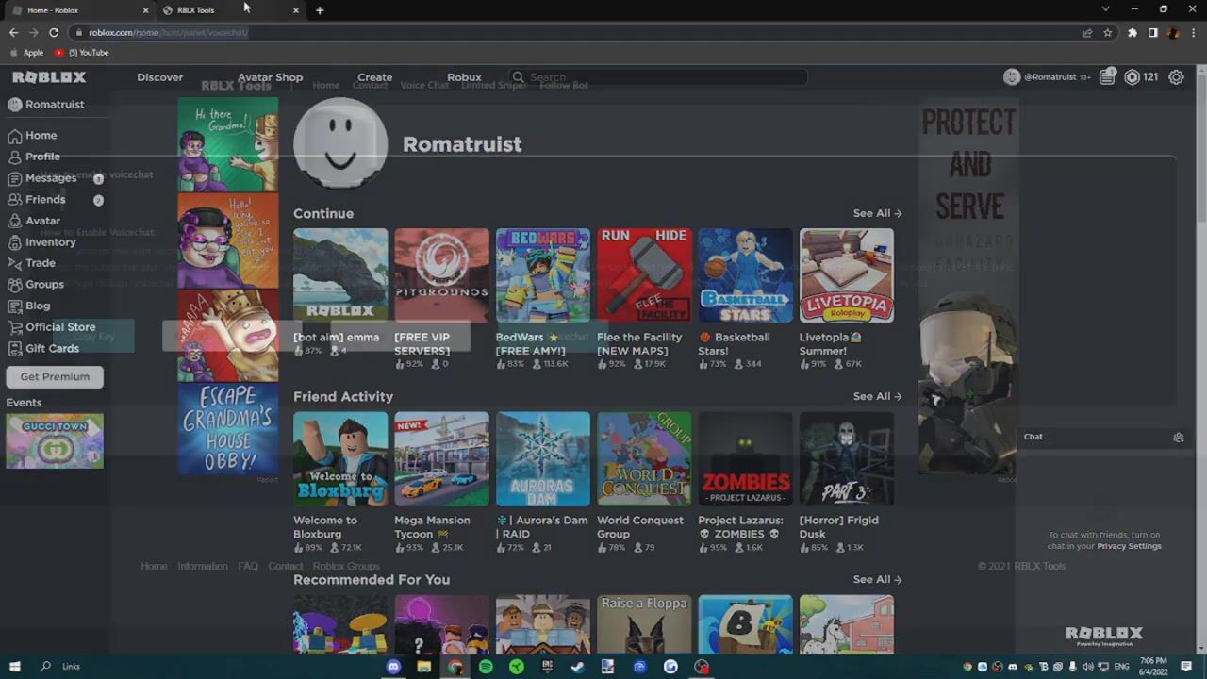Open Steam from the Windows taskbar
This screenshot has width=1207, height=679.
(x=577, y=667)
